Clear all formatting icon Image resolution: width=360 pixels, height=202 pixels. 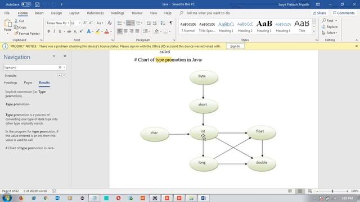110,22
